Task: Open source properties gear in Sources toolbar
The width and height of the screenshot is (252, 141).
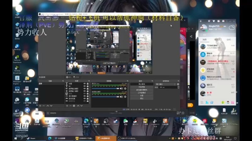Action: point(74,106)
